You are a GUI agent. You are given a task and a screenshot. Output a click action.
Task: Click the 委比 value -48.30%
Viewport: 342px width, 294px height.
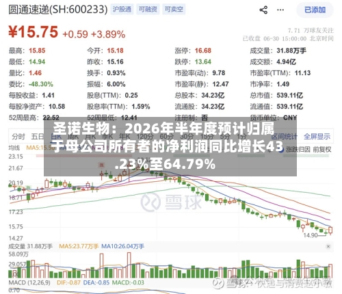[41, 84]
